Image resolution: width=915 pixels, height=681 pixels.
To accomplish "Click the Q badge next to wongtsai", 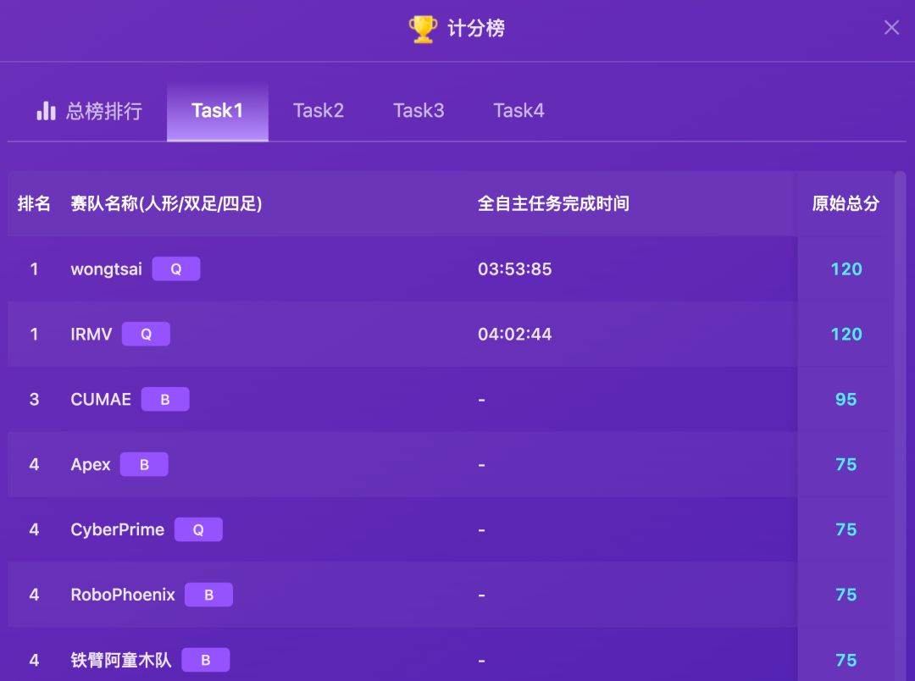I will pyautogui.click(x=176, y=269).
